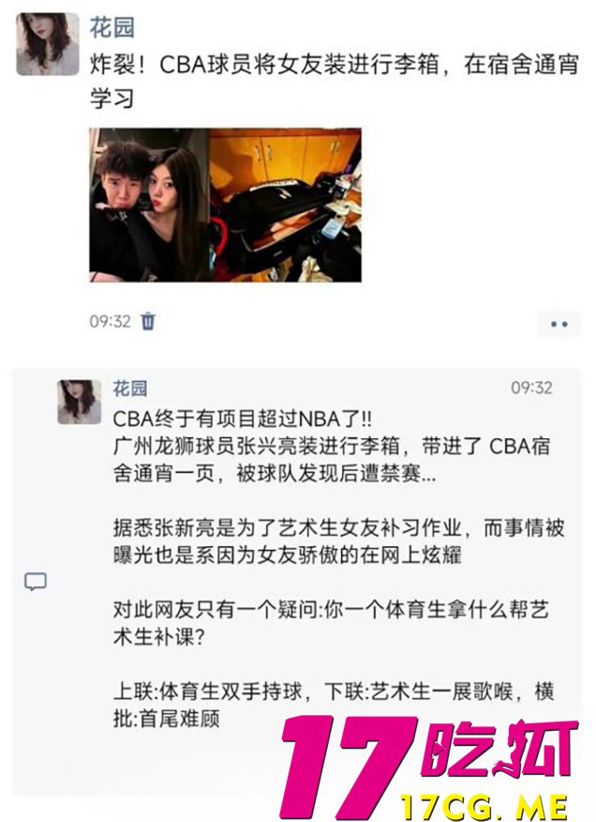
Task: Open the 花园 username on the post
Action: pyautogui.click(x=112, y=27)
